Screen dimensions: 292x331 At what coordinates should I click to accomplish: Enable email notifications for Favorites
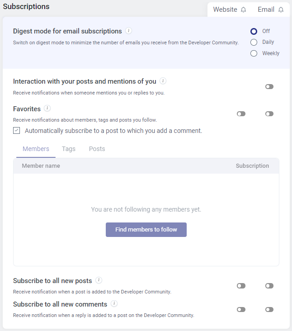(269, 114)
